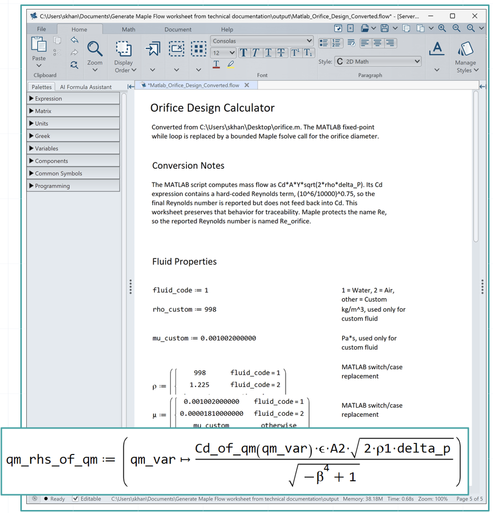The image size is (493, 513).
Task: Click the zoom in magnifier icon
Action: click(x=442, y=28)
